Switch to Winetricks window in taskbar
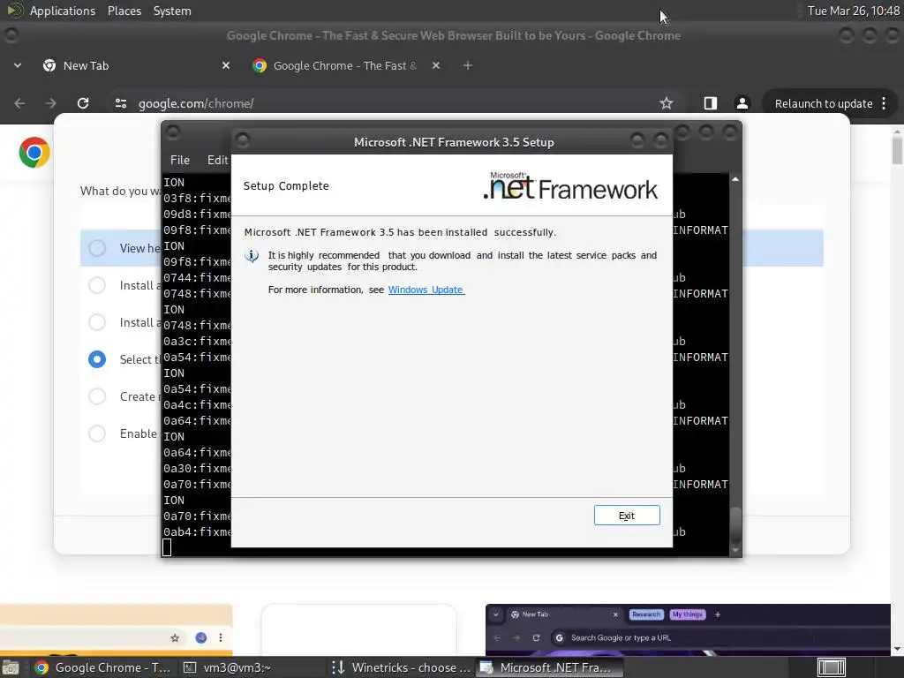Viewport: 904px width, 678px height. tap(402, 667)
